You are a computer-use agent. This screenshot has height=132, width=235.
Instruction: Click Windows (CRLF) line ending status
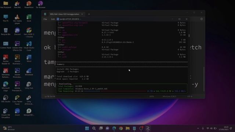(x=169, y=96)
